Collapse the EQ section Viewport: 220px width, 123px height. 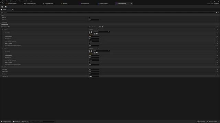[1, 15]
